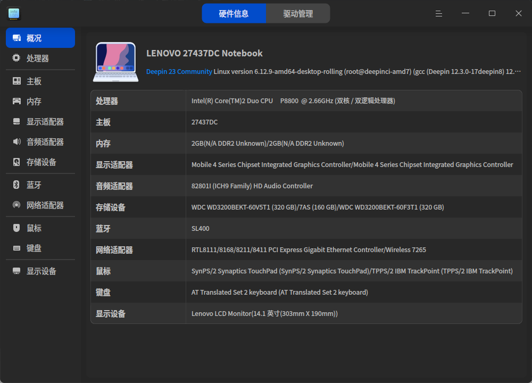Click the 27437DC motherboard value cell

(x=205, y=122)
